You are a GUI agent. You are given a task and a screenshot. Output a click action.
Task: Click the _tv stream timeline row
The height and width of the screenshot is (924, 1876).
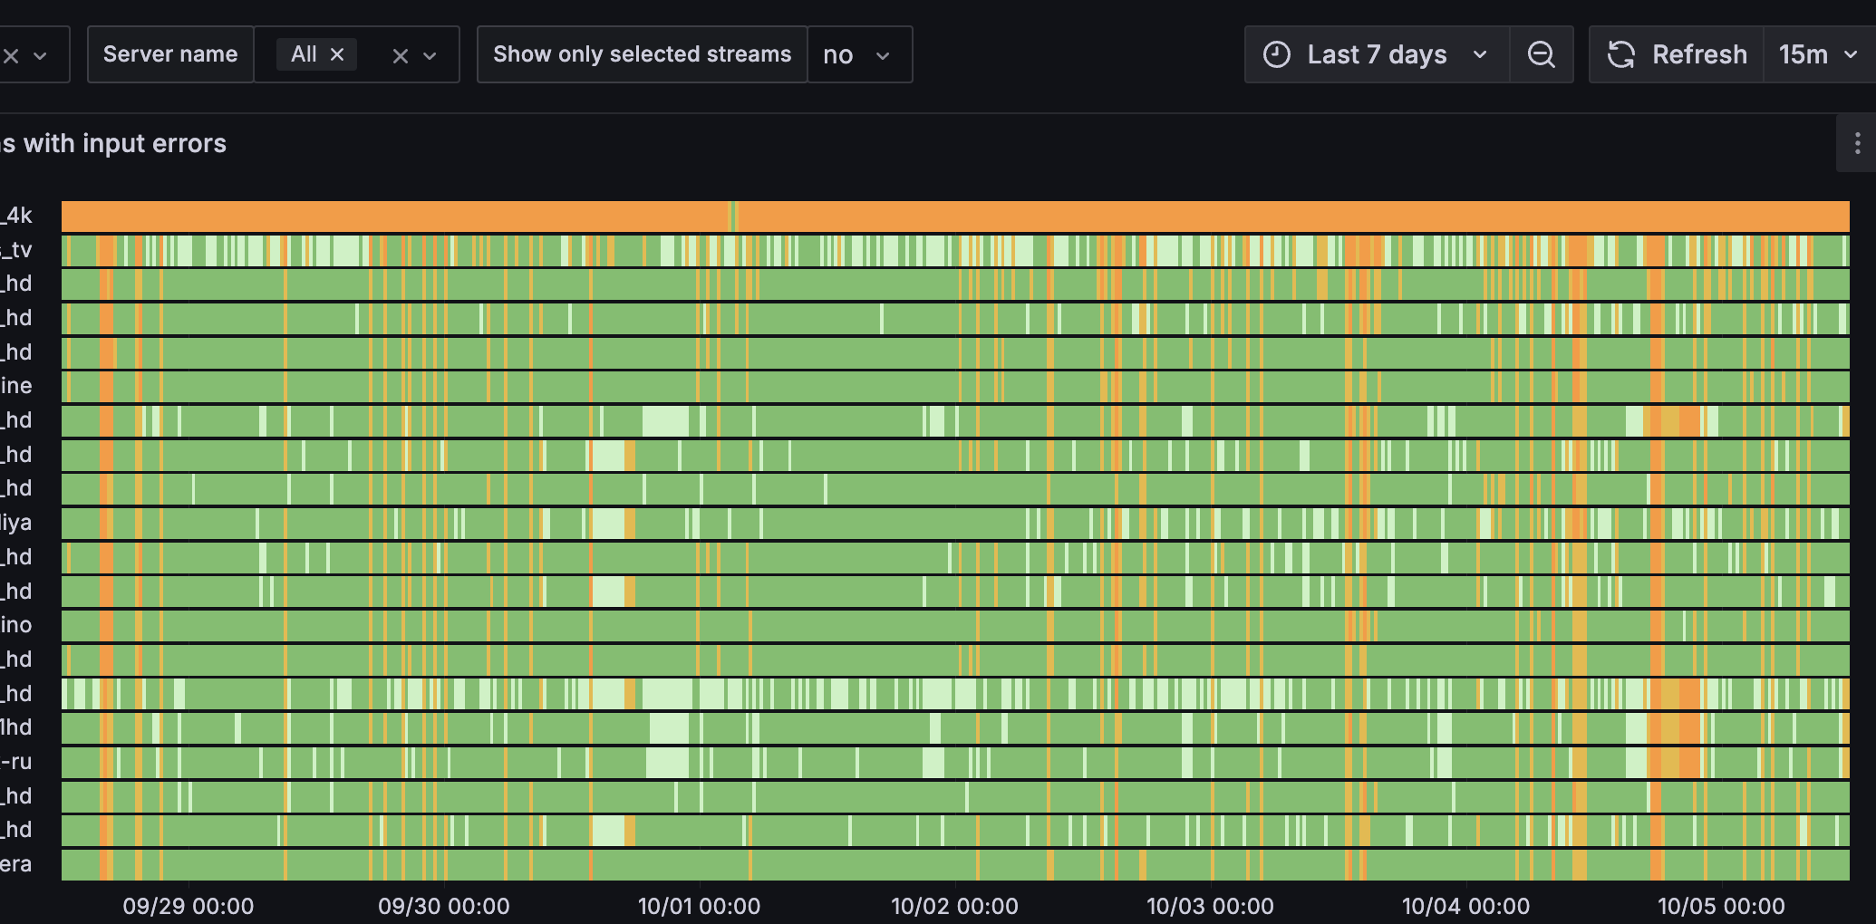955,251
